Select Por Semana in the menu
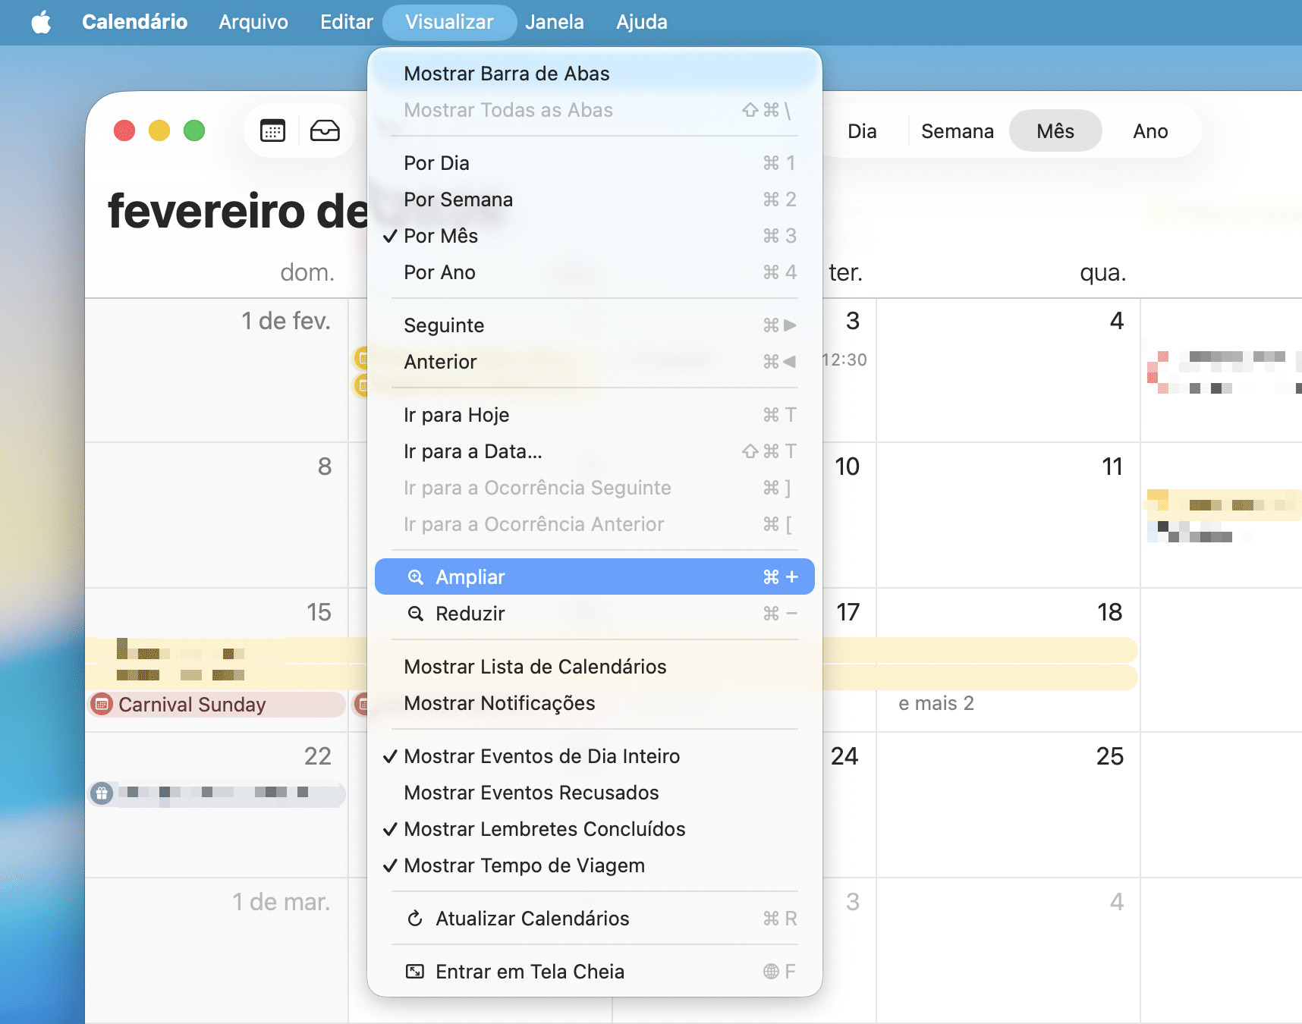1302x1024 pixels. (458, 199)
